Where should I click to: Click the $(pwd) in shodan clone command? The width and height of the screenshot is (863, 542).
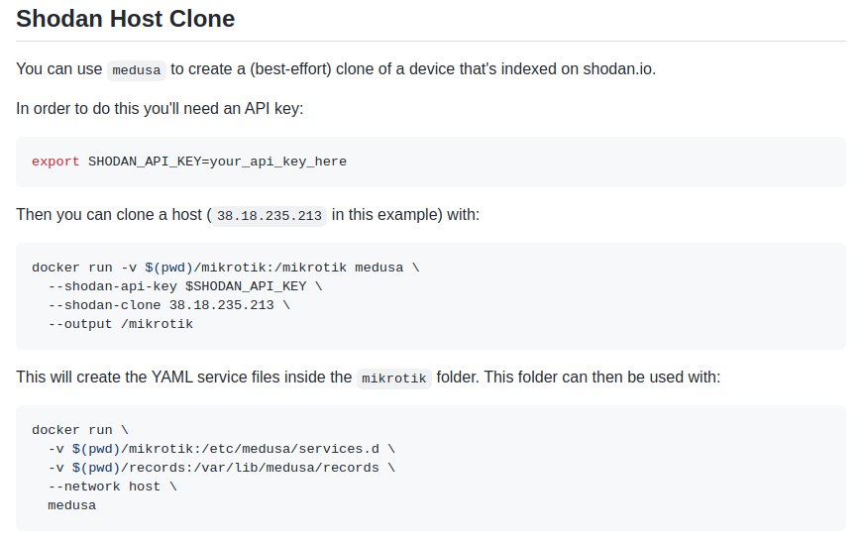pyautogui.click(x=169, y=268)
